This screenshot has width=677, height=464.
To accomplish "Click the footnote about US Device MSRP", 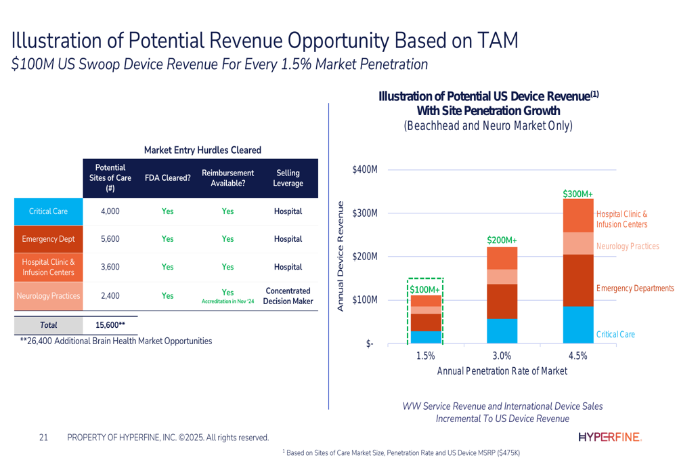I will 401,452.
